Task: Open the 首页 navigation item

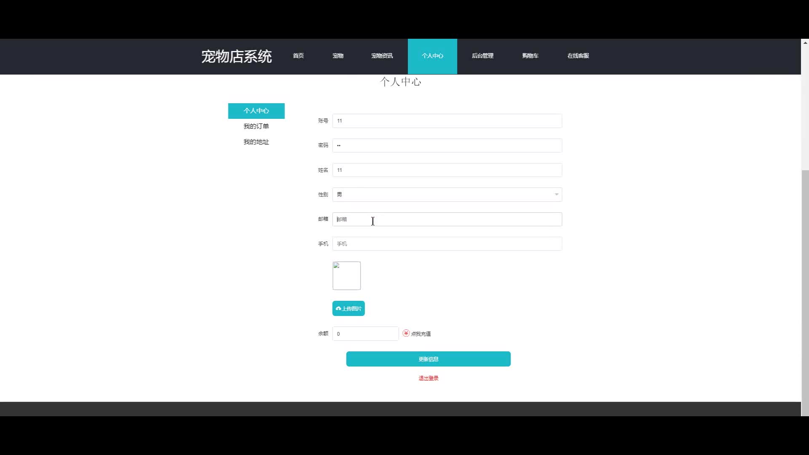Action: (298, 56)
